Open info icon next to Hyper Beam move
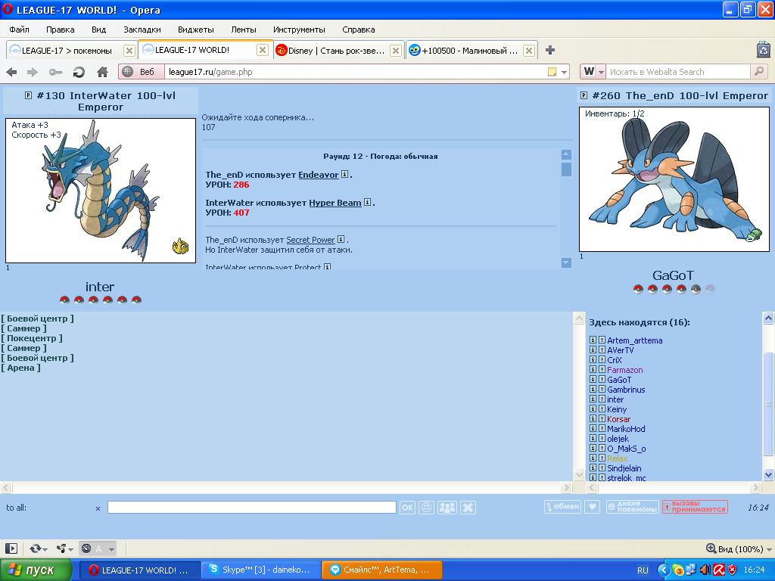 [367, 202]
